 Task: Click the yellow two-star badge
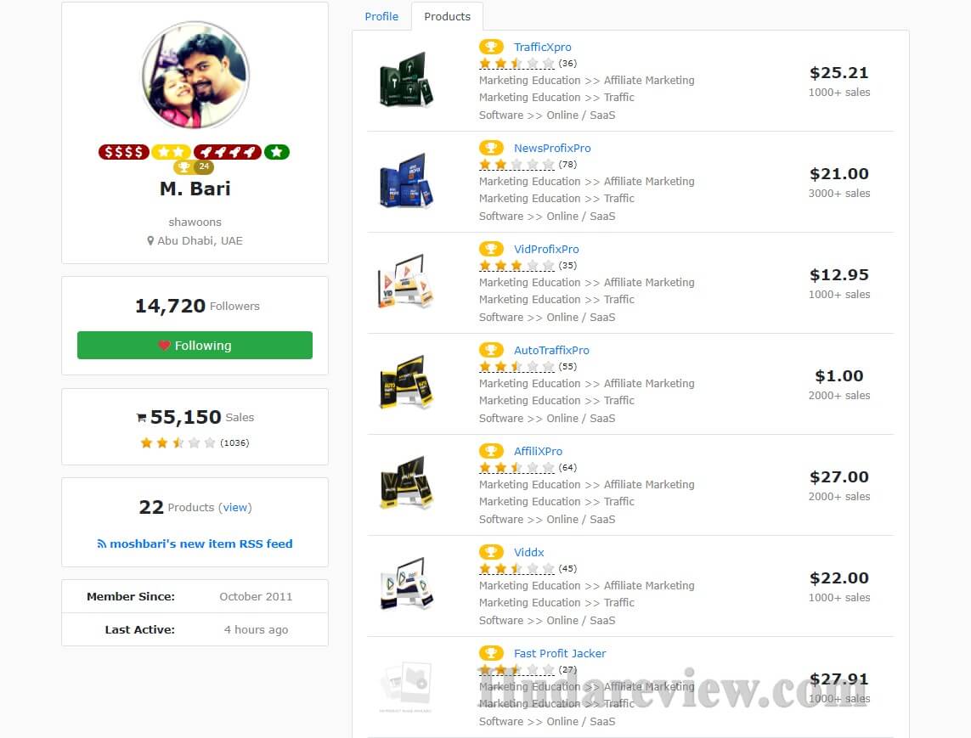coord(171,152)
